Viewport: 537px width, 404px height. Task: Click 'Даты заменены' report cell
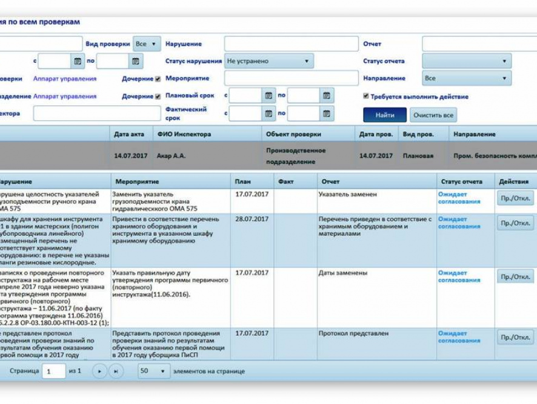point(377,298)
